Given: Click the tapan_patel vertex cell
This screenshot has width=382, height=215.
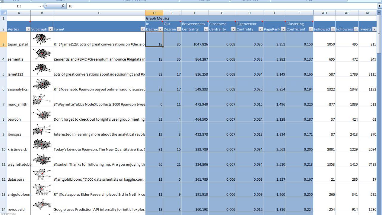Looking at the screenshot, I should [x=19, y=39].
